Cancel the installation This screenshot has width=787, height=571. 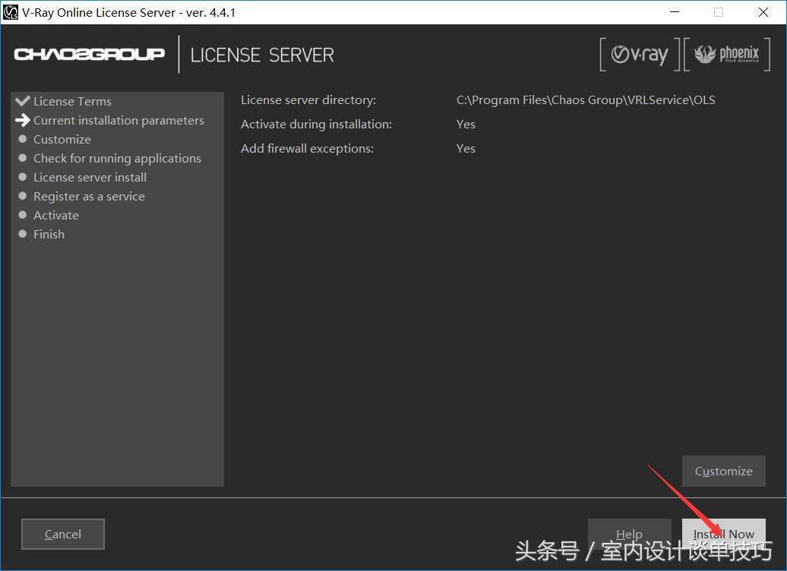[x=63, y=534]
